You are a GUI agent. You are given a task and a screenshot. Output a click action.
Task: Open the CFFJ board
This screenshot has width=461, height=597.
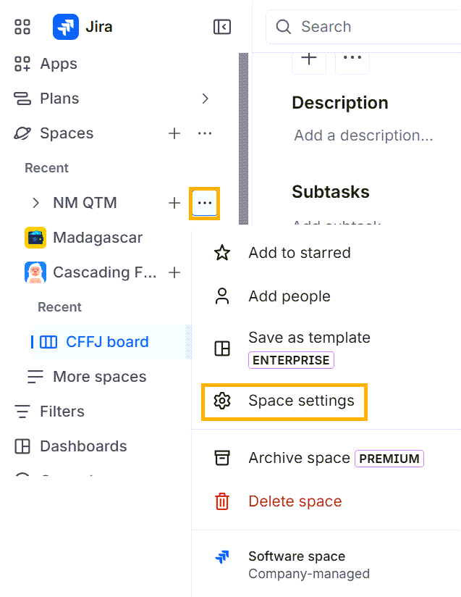107,342
